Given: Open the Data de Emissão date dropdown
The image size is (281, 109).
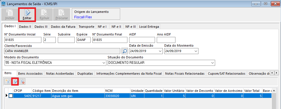Looking at the screenshot, I should tap(160, 51).
